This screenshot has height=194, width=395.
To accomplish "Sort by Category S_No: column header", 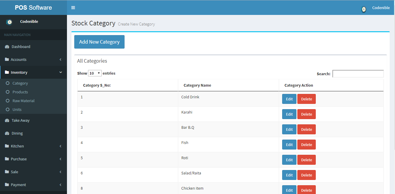I will (128, 85).
